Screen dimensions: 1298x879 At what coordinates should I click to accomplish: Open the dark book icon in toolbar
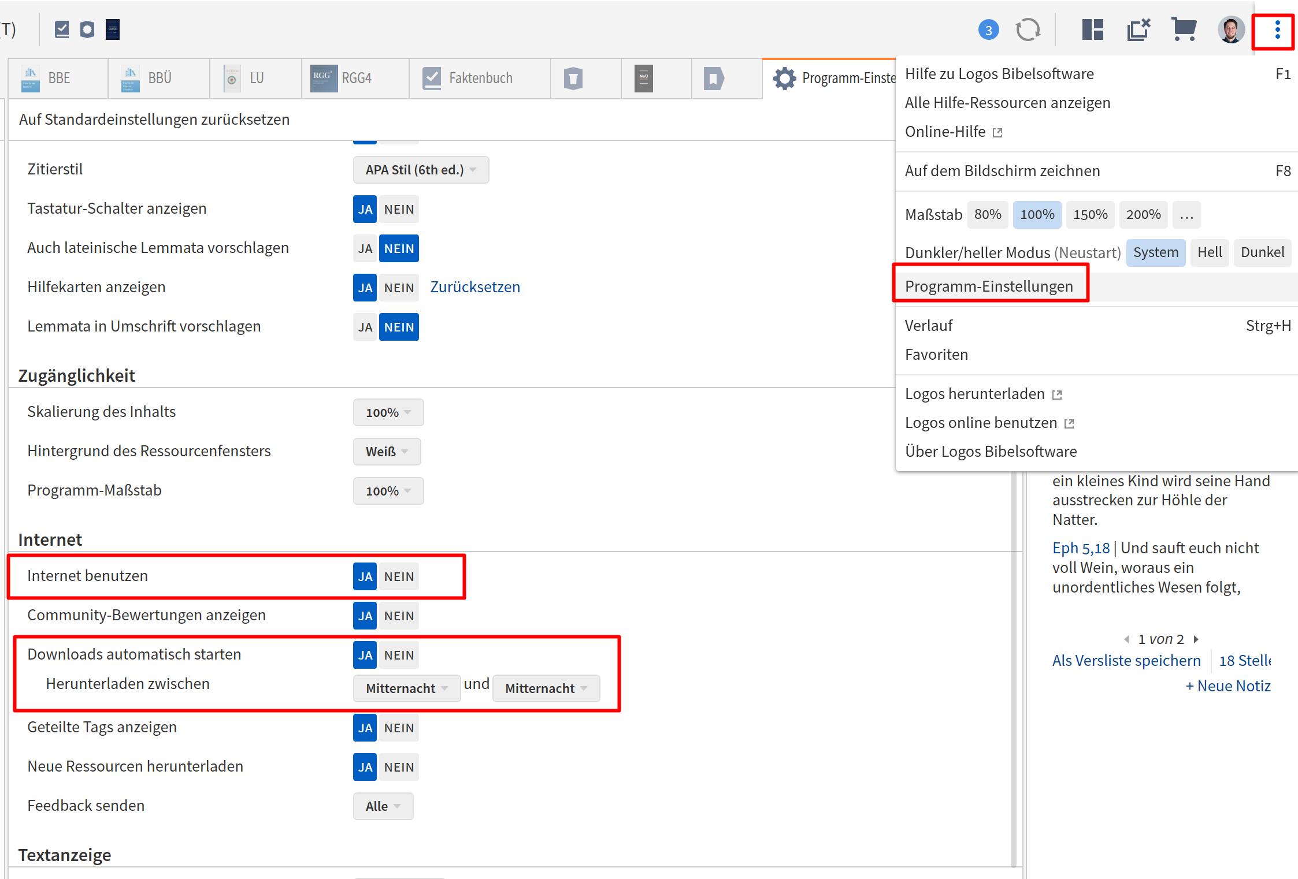click(113, 29)
